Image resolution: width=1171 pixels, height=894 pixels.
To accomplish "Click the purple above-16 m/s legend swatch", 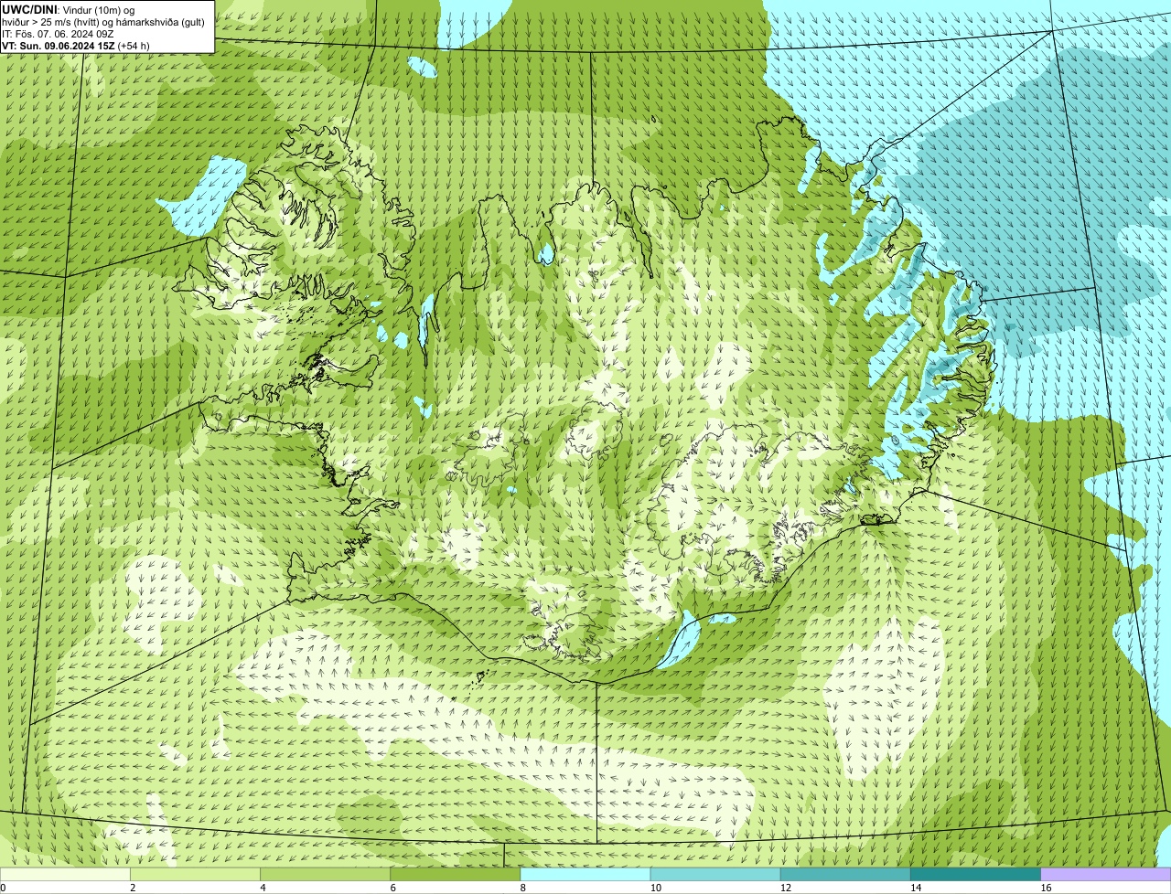I will point(1106,874).
